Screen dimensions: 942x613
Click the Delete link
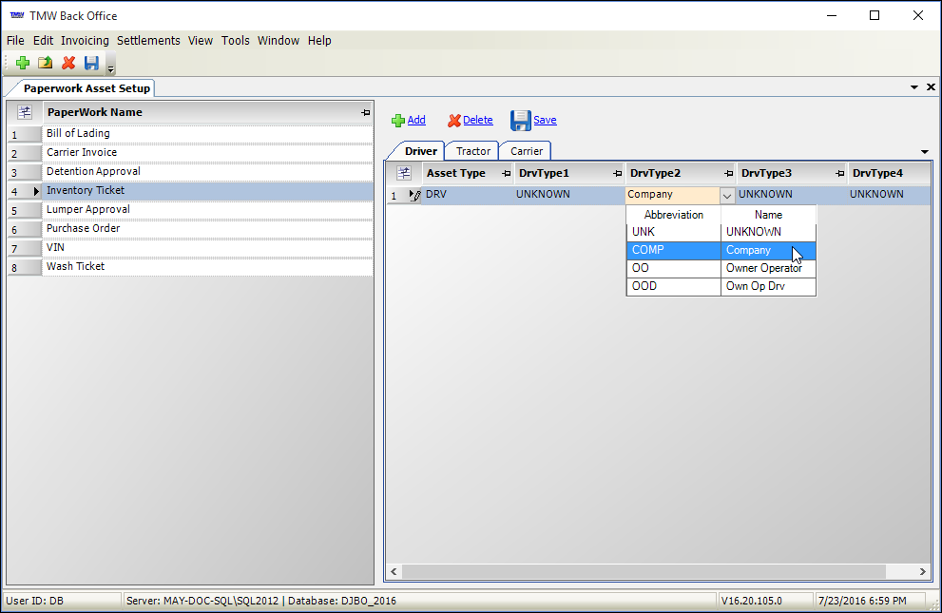pyautogui.click(x=478, y=120)
